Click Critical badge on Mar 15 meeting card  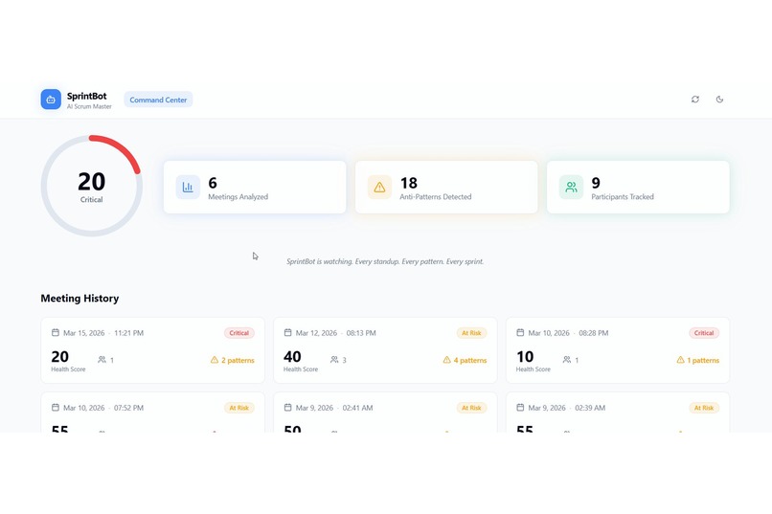[x=239, y=333]
